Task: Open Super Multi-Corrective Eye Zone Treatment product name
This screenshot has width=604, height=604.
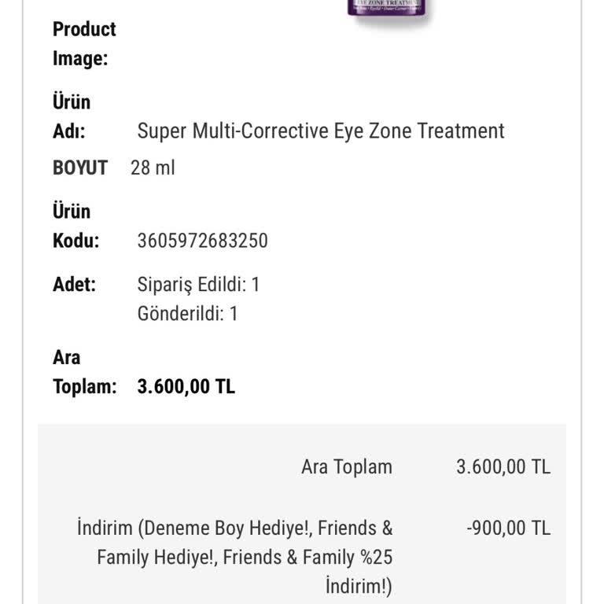Action: click(x=321, y=131)
